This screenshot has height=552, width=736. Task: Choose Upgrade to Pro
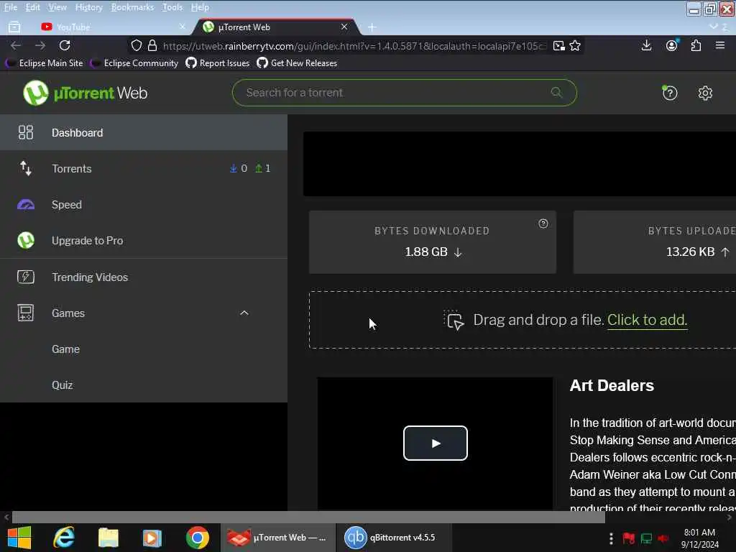click(x=144, y=240)
